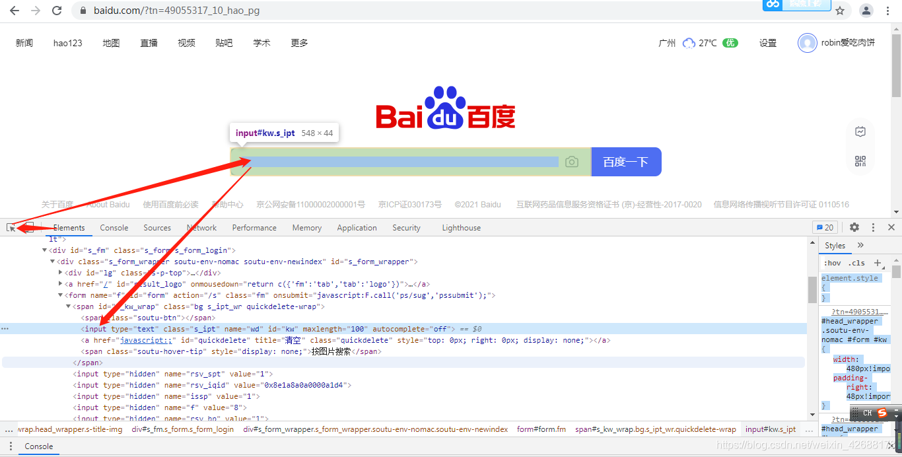Expand the a id result_logo node

click(x=60, y=284)
